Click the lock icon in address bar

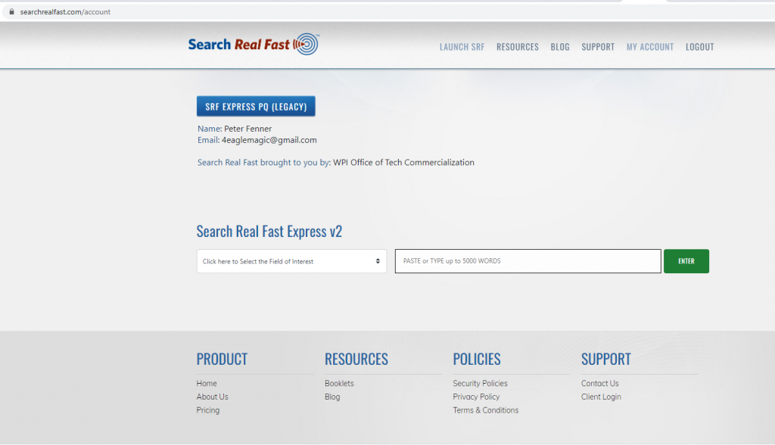[12, 11]
